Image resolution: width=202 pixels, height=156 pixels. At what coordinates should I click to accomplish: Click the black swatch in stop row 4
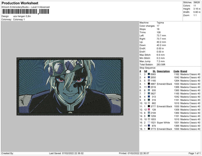(x=149, y=84)
